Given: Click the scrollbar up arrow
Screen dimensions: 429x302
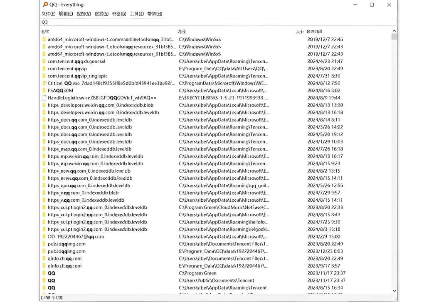Looking at the screenshot, I should click(x=394, y=31).
